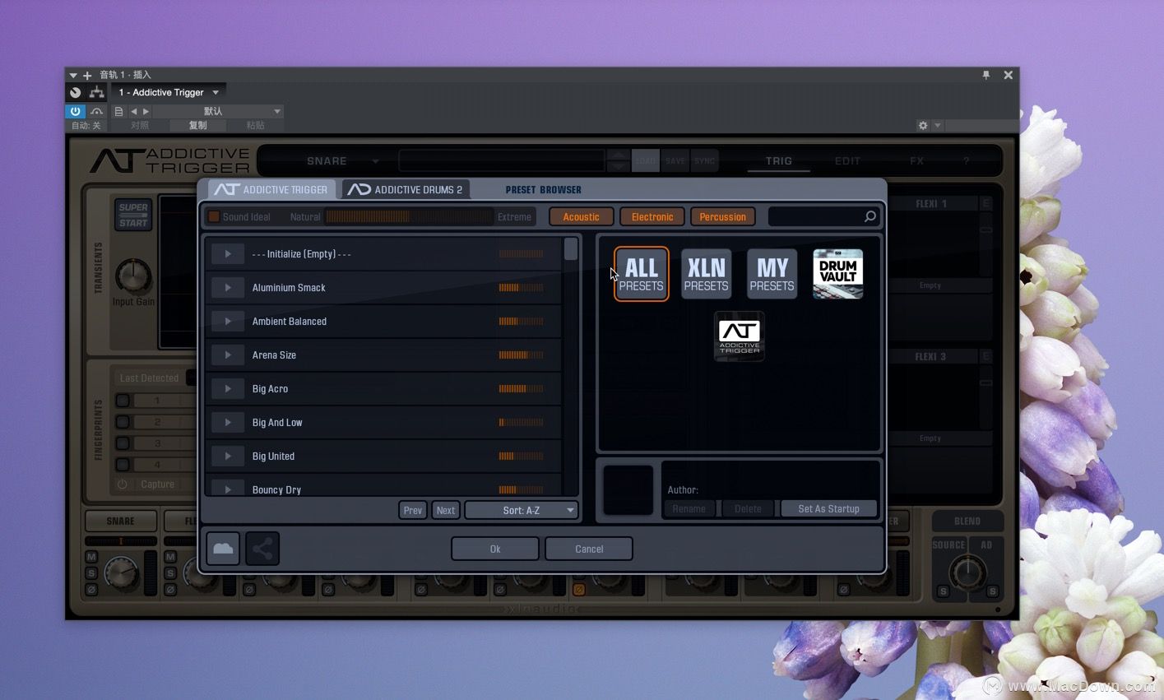This screenshot has width=1164, height=700.
Task: Mute the Snare channel with M
Action: pos(91,557)
